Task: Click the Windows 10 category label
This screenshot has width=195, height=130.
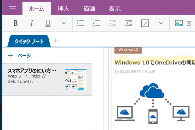Action: [x=128, y=50]
